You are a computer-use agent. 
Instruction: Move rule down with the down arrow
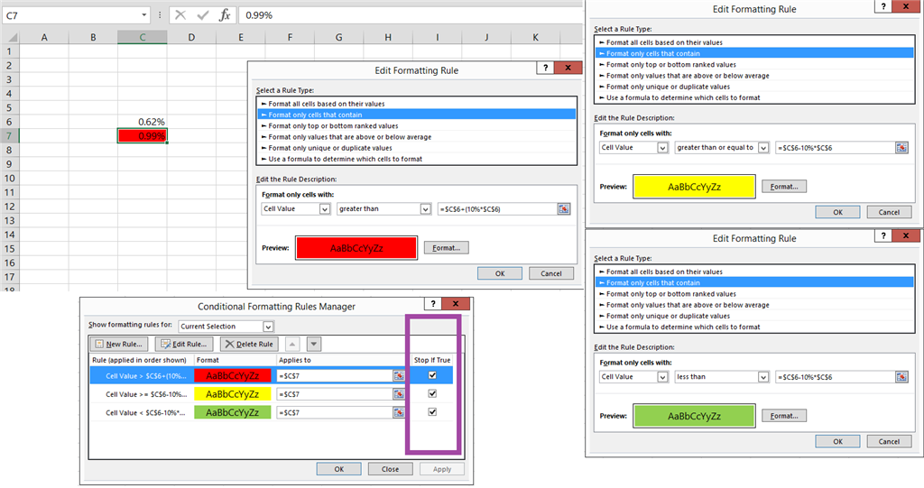(314, 345)
